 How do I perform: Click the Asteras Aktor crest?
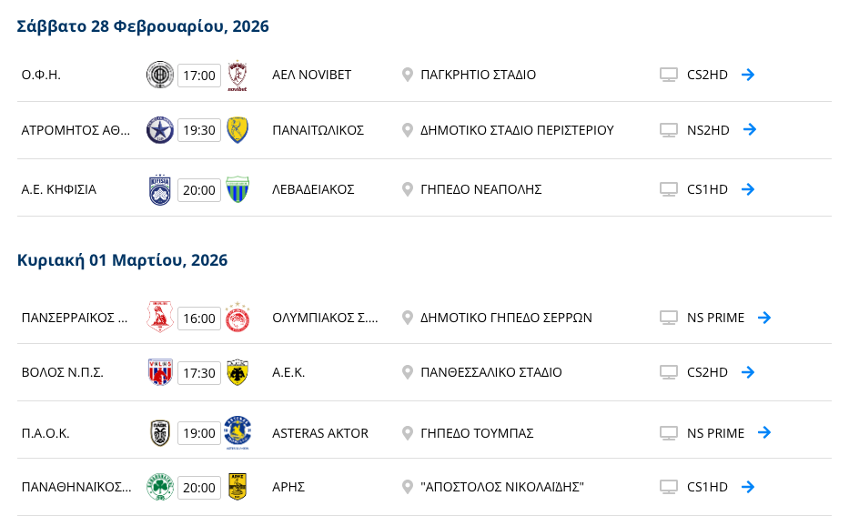[x=238, y=432]
